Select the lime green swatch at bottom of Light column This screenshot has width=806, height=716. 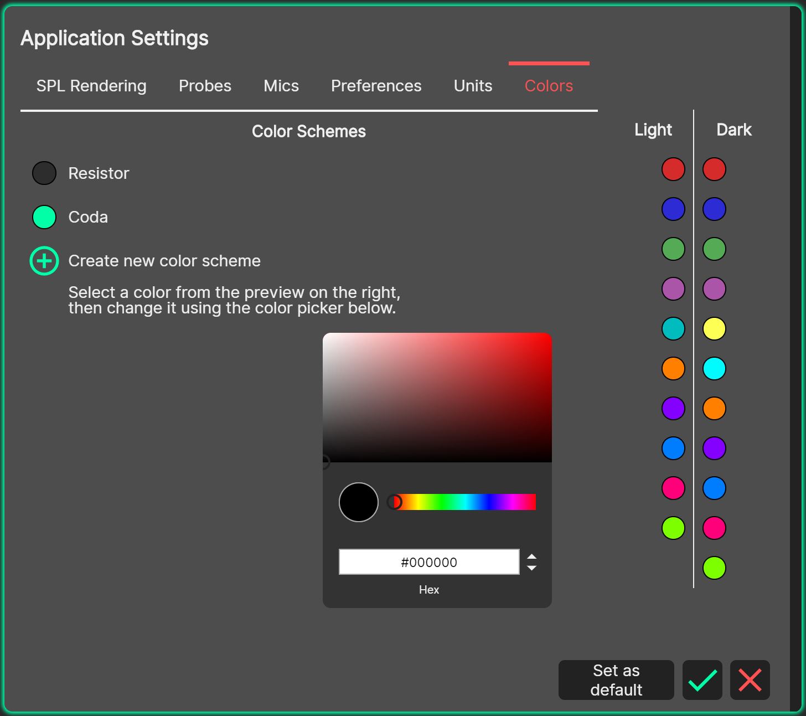click(x=673, y=528)
